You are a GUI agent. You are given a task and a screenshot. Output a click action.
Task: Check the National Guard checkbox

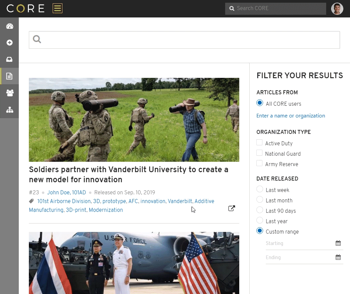(259, 153)
